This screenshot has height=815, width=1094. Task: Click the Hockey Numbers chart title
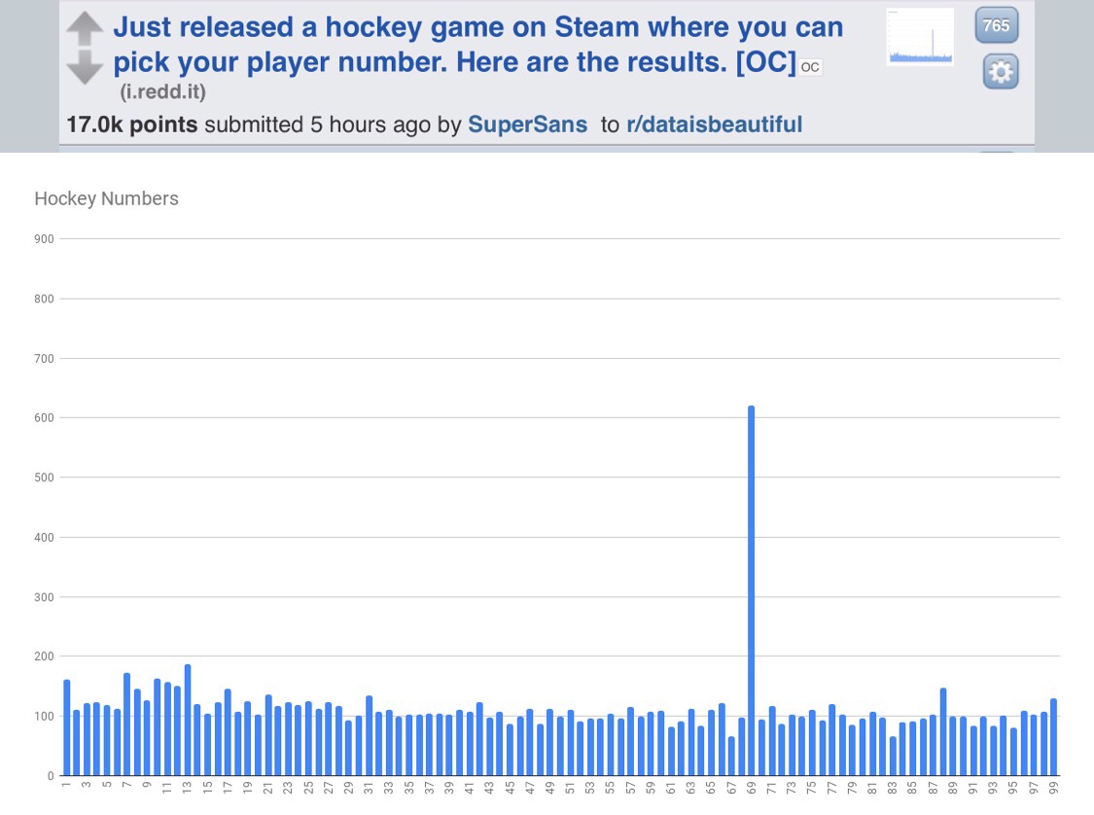coord(107,199)
